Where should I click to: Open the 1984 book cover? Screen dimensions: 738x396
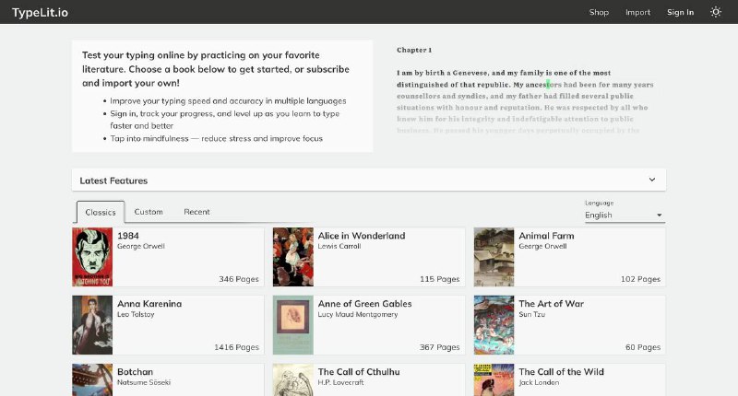[92, 257]
